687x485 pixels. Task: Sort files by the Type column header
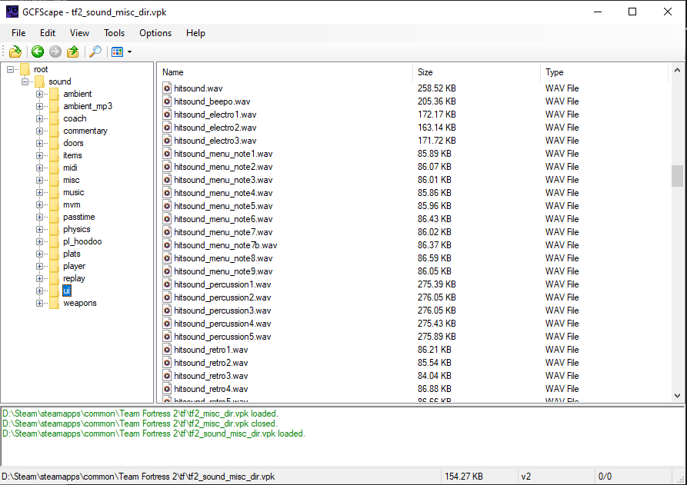[x=605, y=72]
